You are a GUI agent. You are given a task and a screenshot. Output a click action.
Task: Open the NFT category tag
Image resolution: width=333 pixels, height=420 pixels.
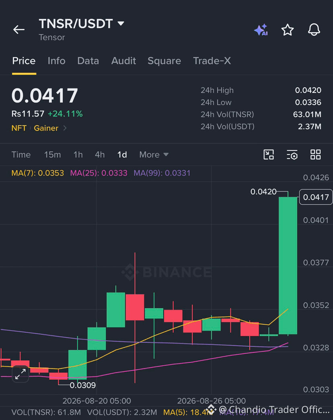tap(19, 128)
